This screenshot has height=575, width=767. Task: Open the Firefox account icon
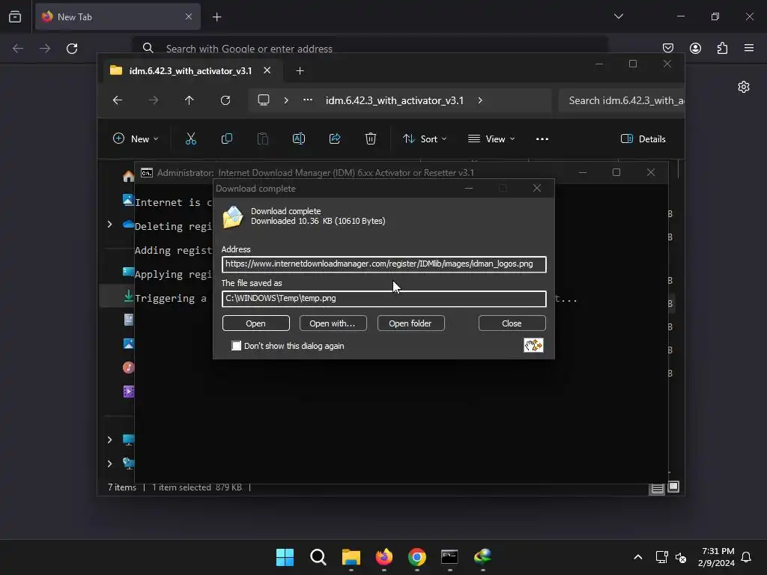[695, 48]
